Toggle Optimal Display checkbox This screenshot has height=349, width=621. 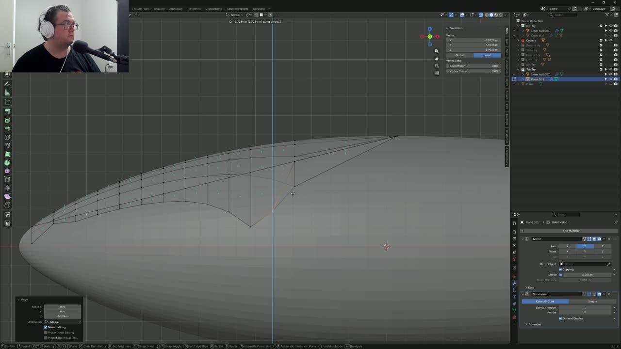click(x=560, y=318)
